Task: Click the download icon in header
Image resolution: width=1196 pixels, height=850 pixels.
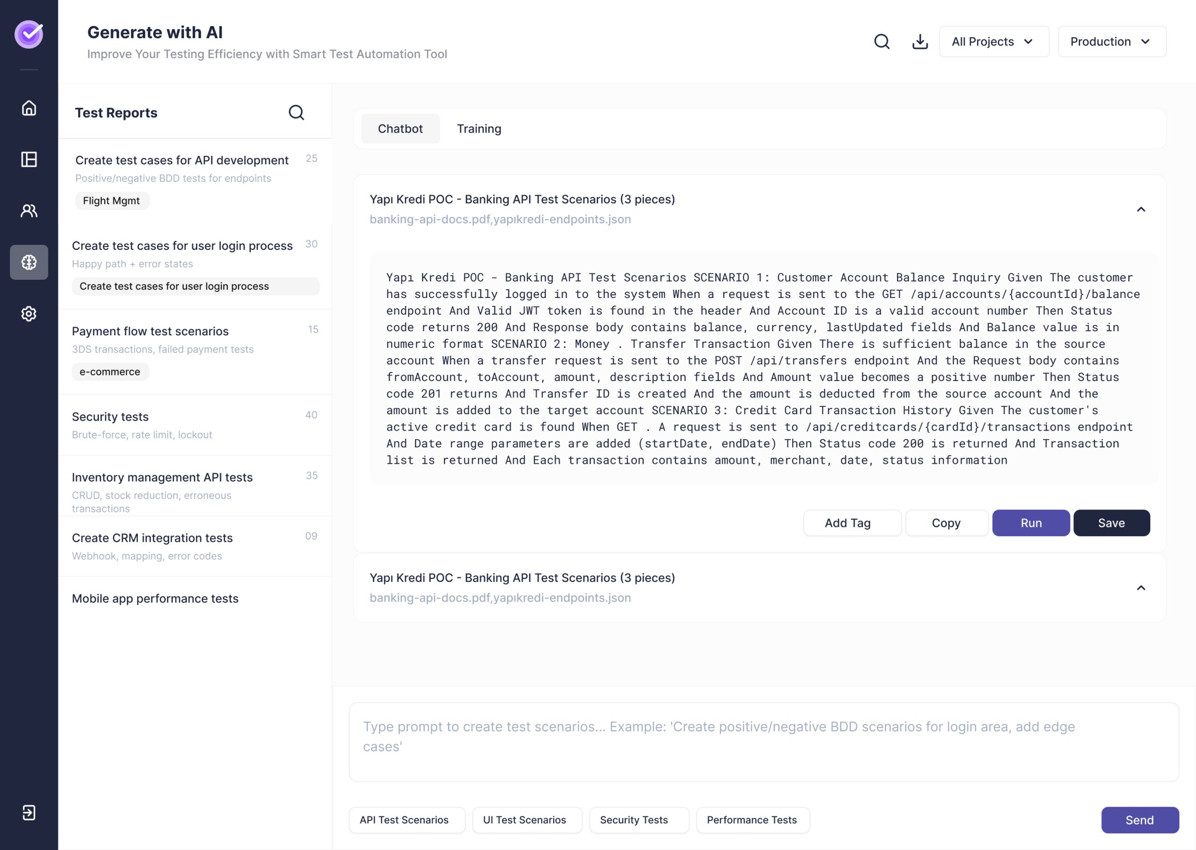Action: click(x=920, y=42)
